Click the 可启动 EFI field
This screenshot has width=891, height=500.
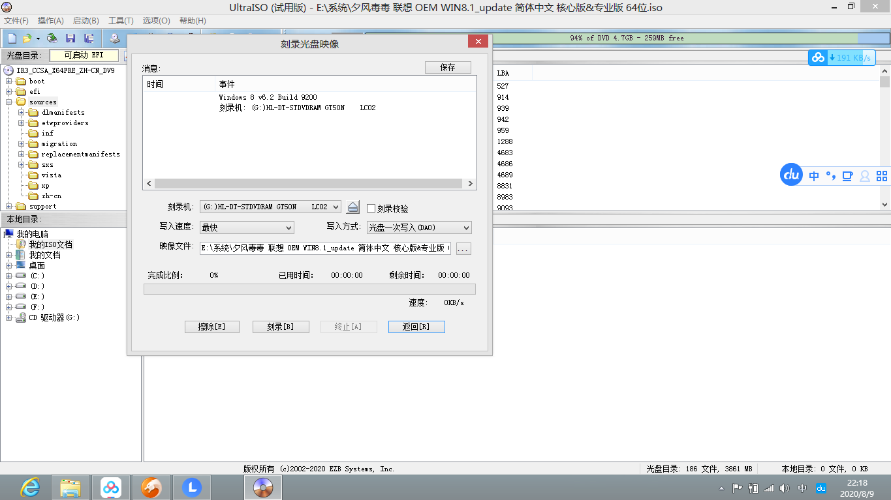point(85,55)
